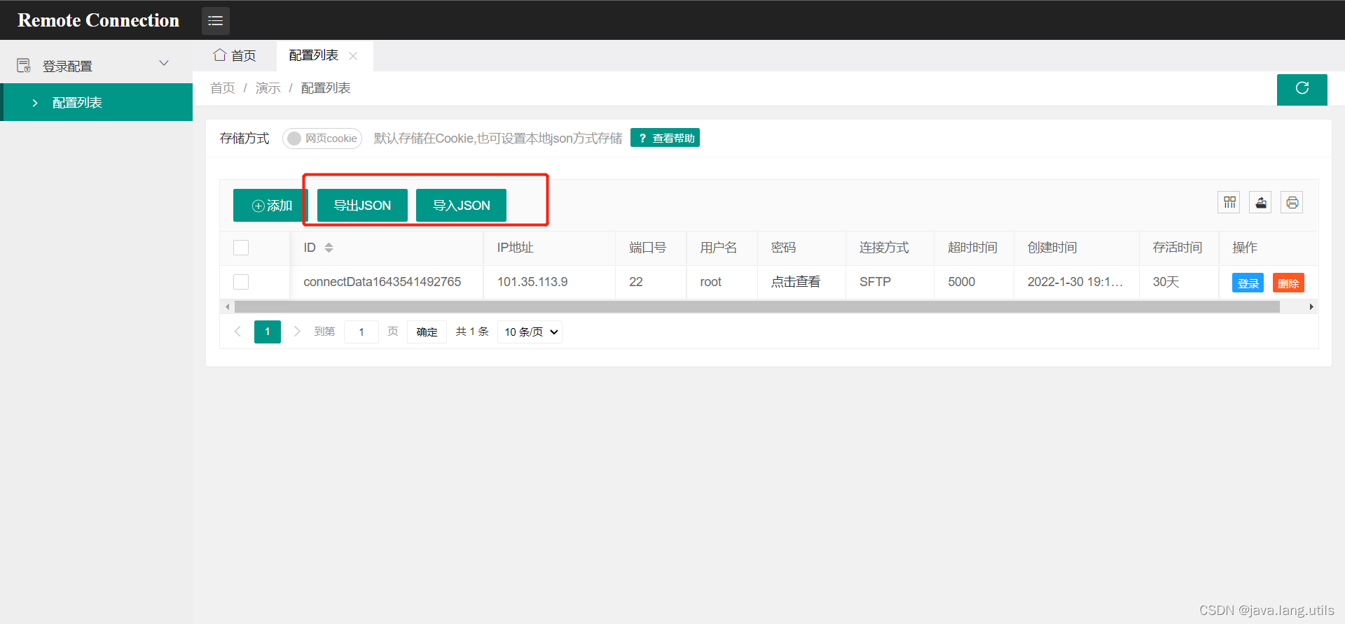Click the 导出JSON button
This screenshot has height=624, width=1345.
tap(362, 206)
